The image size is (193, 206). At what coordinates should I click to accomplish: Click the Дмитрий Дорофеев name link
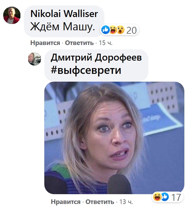tap(96, 57)
